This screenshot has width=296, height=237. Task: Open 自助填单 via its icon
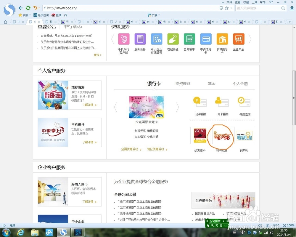pyautogui.click(x=189, y=39)
